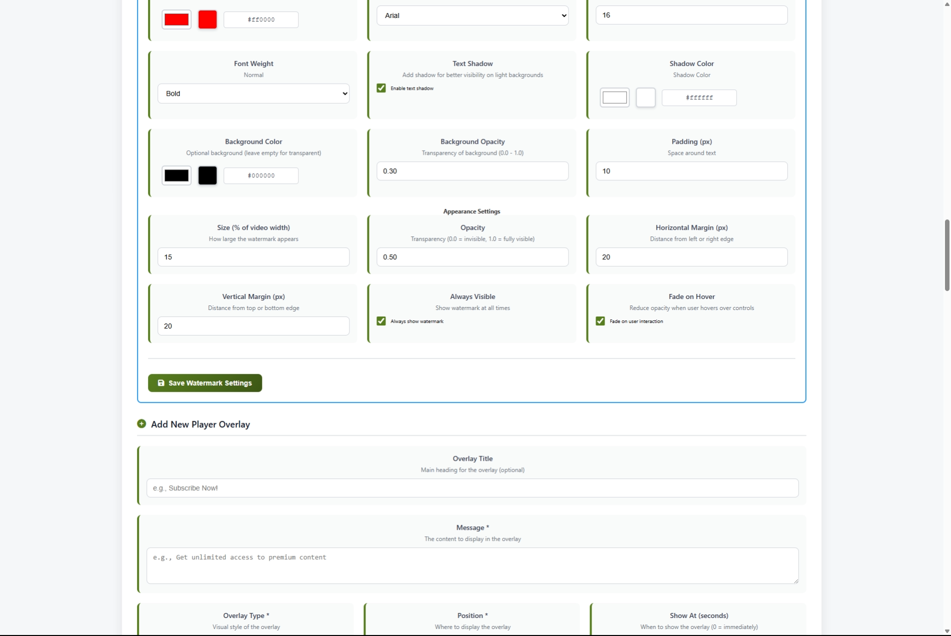Open the Arial font family dropdown
The image size is (951, 636).
[472, 16]
